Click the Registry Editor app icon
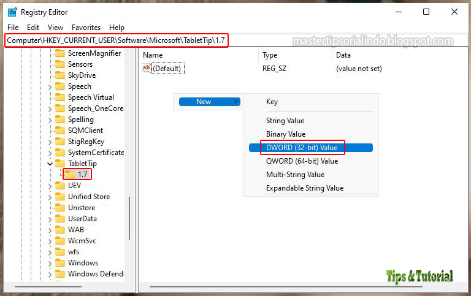 (12, 12)
